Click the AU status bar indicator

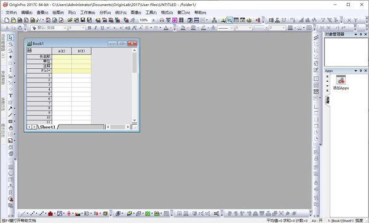[317, 221]
